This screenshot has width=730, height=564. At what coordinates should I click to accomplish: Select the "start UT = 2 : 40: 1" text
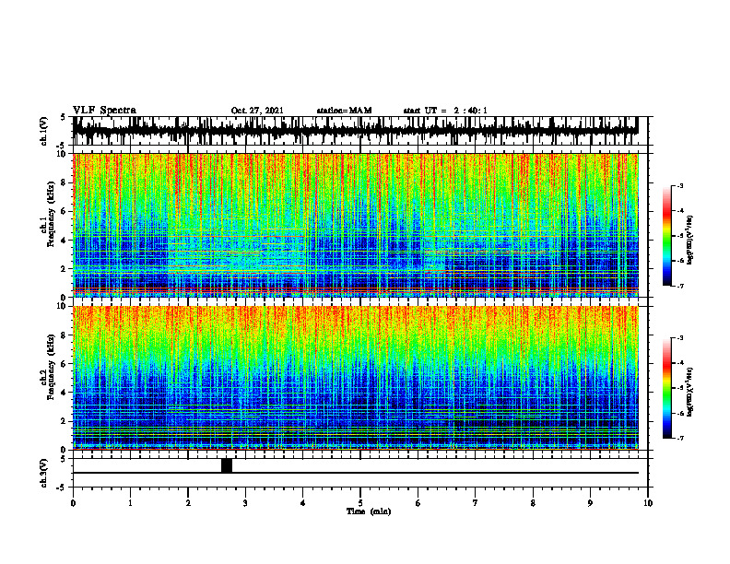[445, 111]
